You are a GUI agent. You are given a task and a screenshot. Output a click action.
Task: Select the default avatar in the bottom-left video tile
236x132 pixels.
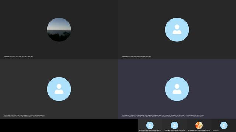point(59,89)
